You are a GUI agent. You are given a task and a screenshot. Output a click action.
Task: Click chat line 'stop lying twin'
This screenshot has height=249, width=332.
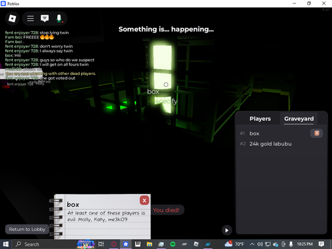coord(37,33)
